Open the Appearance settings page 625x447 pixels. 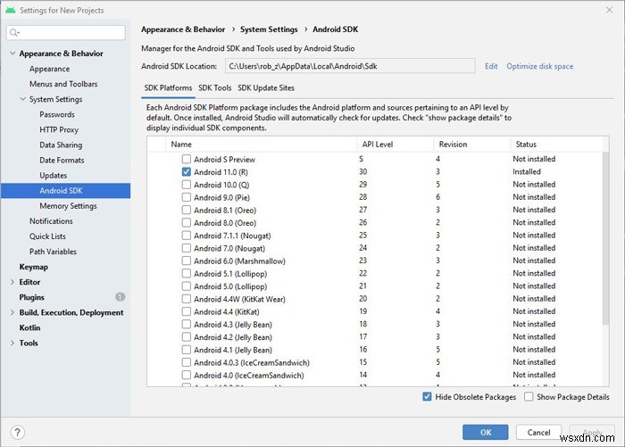[x=49, y=69]
